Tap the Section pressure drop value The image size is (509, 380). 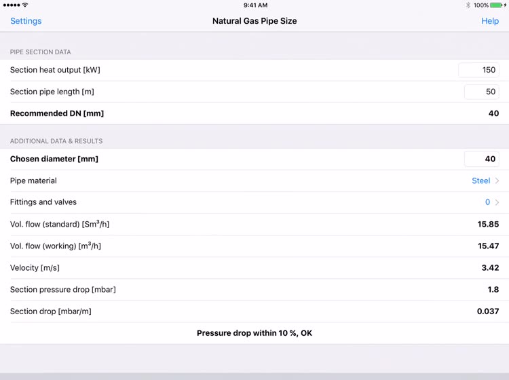493,290
